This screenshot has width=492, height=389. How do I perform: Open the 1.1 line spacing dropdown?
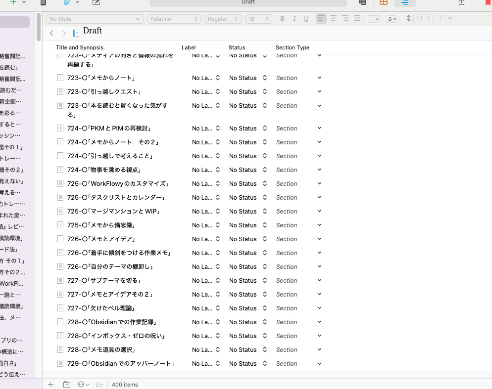coord(423,18)
